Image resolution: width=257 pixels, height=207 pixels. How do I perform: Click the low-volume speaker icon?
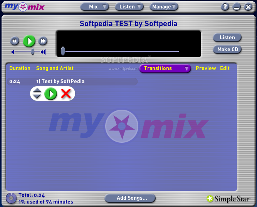coord(13,52)
